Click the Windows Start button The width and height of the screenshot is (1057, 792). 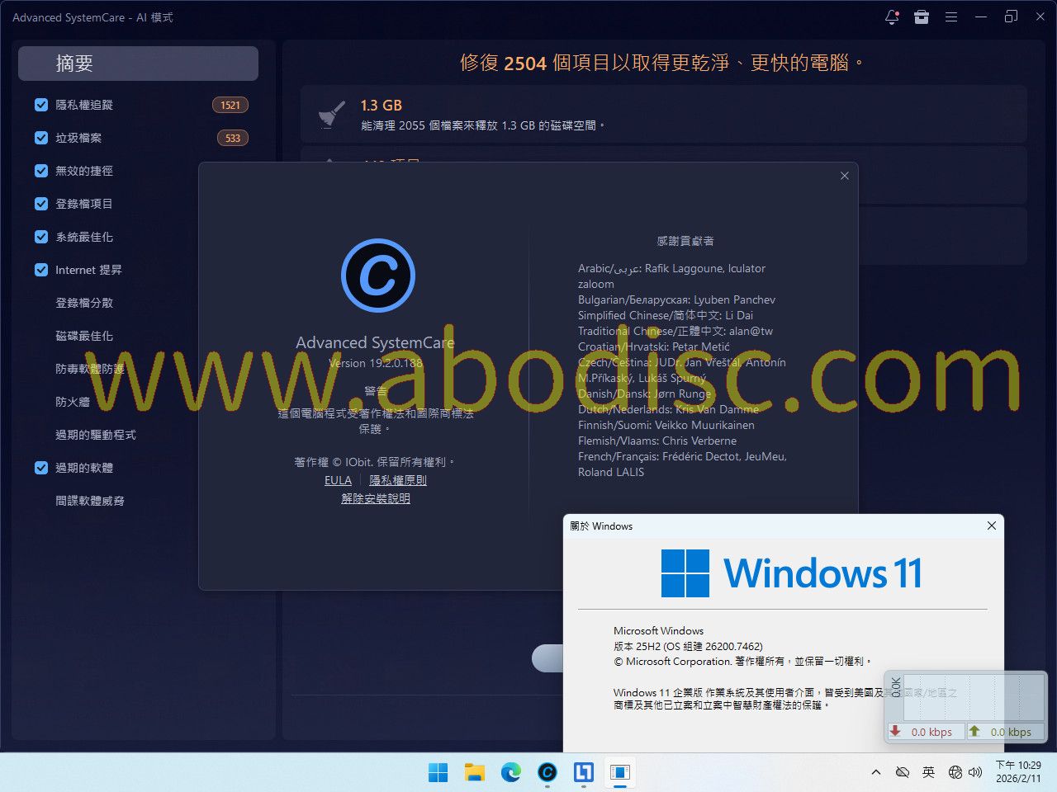point(438,772)
